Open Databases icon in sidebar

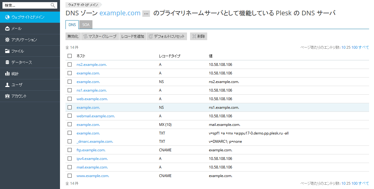(7, 62)
